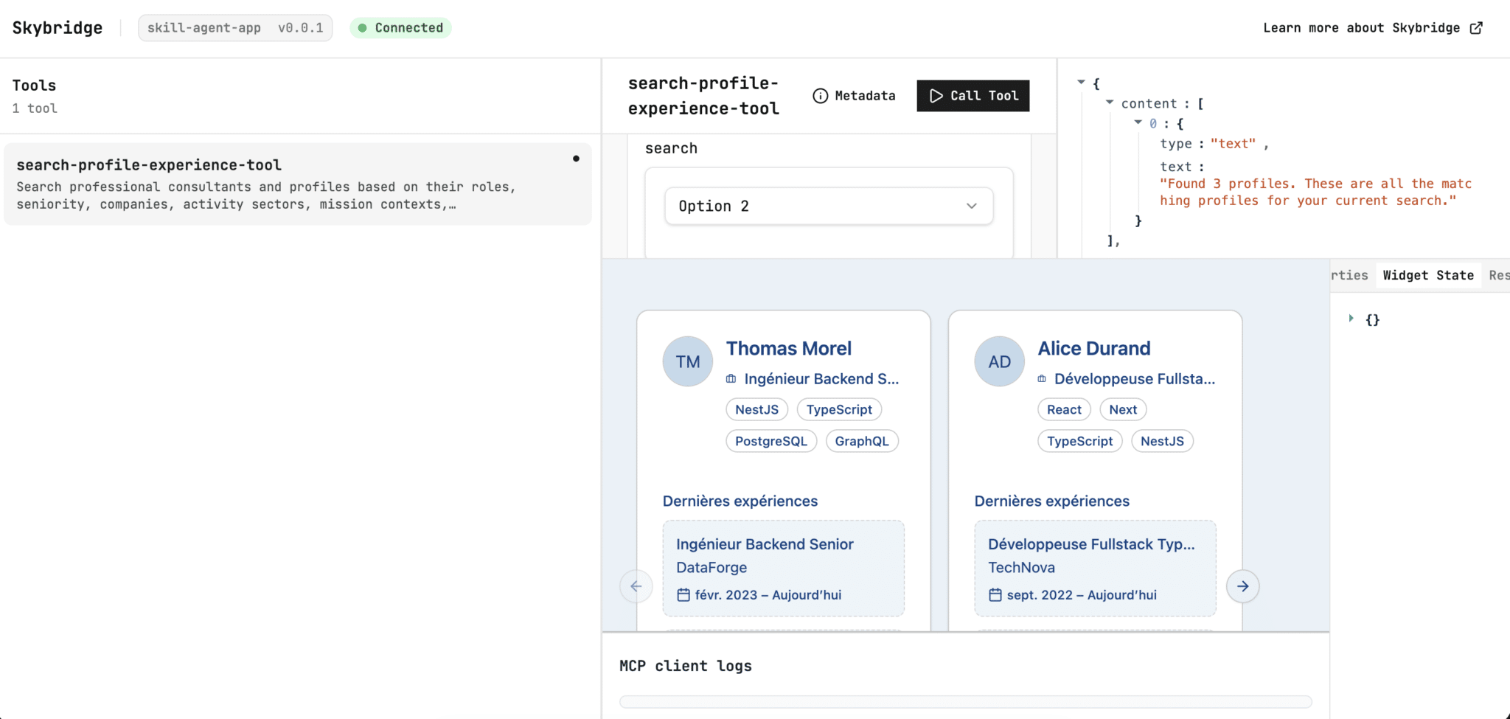Click Thomas Morel's TM avatar

click(687, 361)
